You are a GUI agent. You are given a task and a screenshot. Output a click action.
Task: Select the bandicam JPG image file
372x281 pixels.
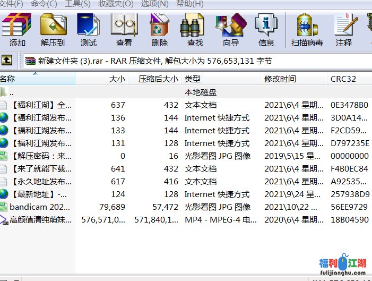[x=40, y=207]
